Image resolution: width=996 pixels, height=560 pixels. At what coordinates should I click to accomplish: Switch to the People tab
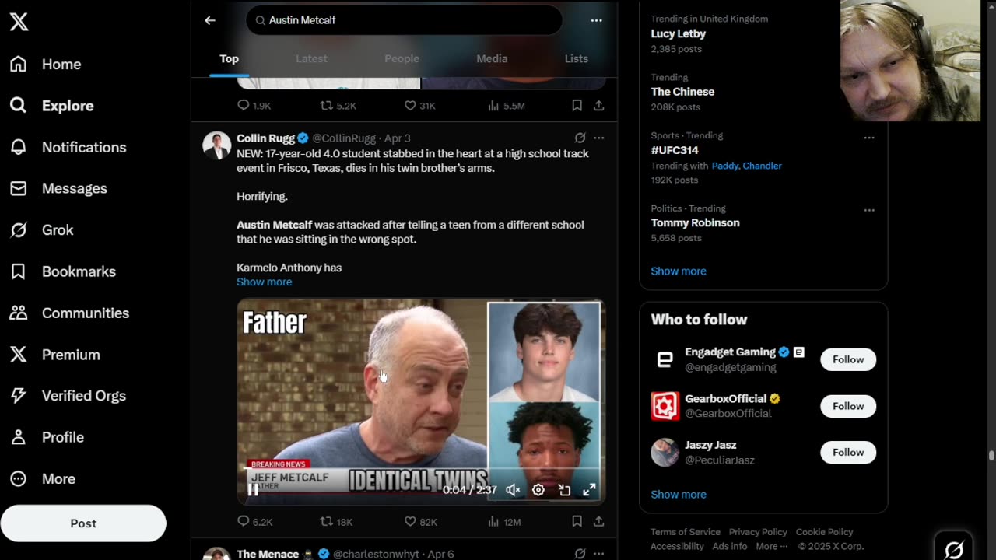402,58
